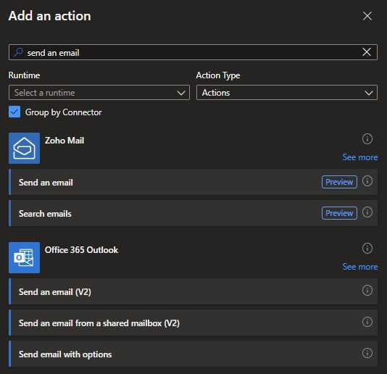Click the Zoho Mail connector icon

pyautogui.click(x=24, y=148)
